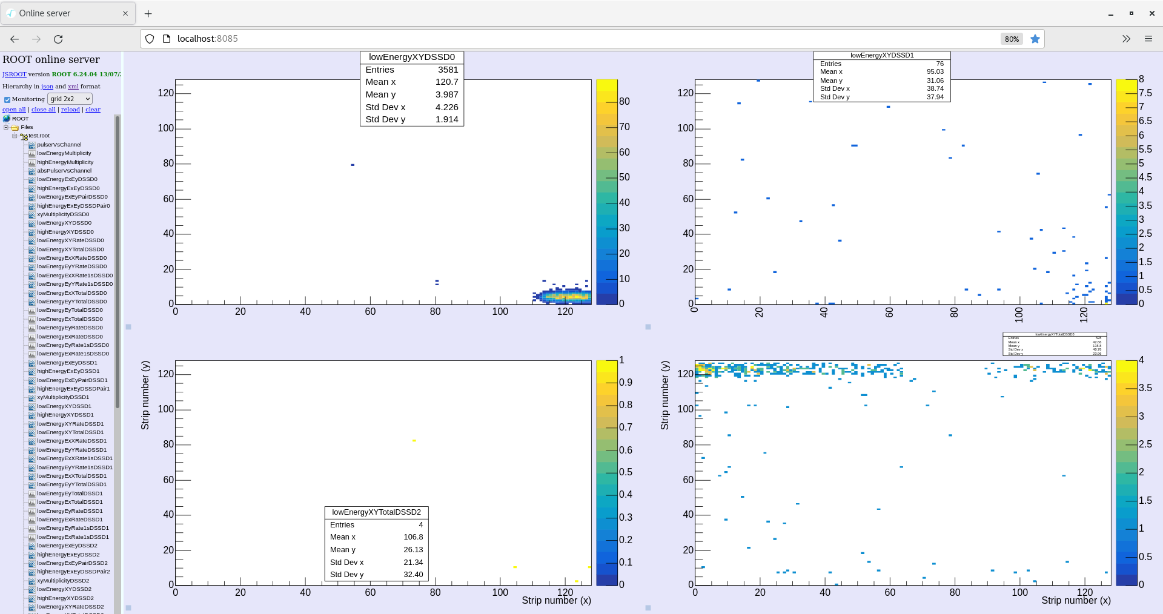Viewport: 1163px width, 614px height.
Task: Click the shield tracking protection icon
Action: [150, 39]
